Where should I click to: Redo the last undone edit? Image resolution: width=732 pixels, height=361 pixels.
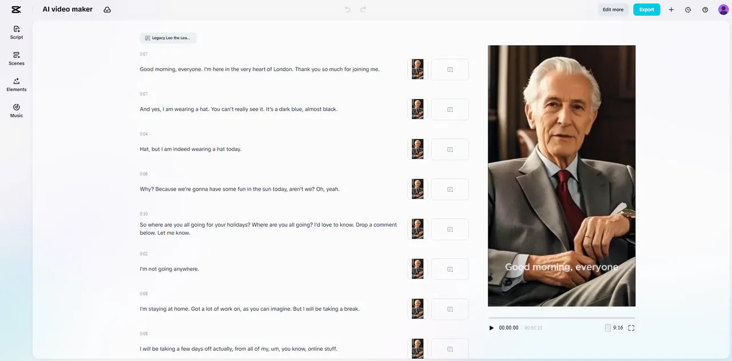point(363,10)
